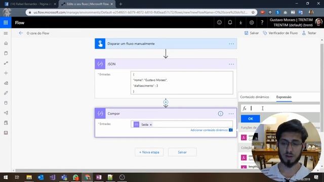Open Compor card ellipsis menu

231,114
